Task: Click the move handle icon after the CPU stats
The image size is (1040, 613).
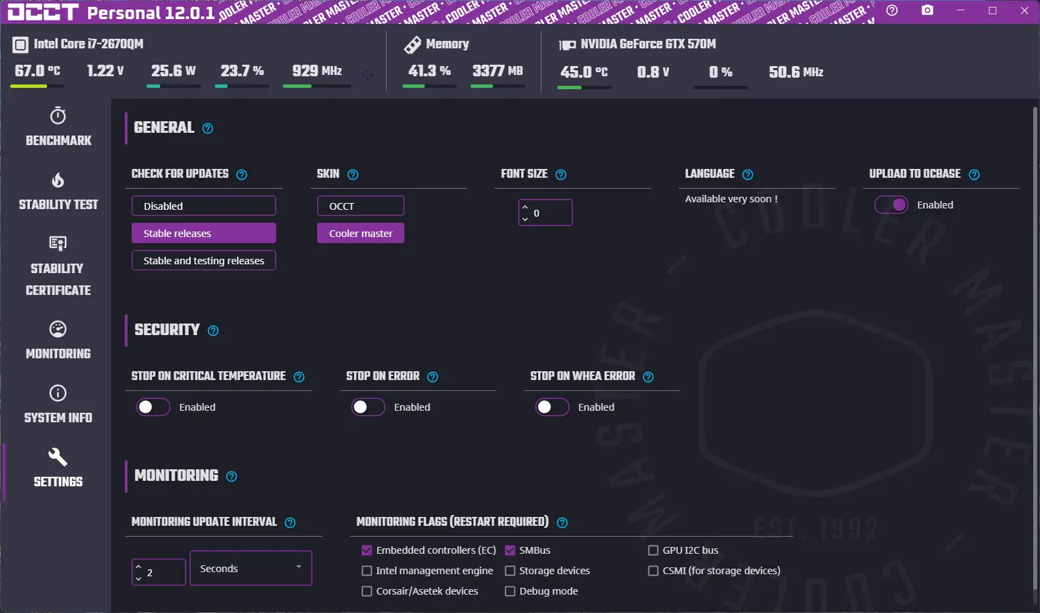Action: 368,75
